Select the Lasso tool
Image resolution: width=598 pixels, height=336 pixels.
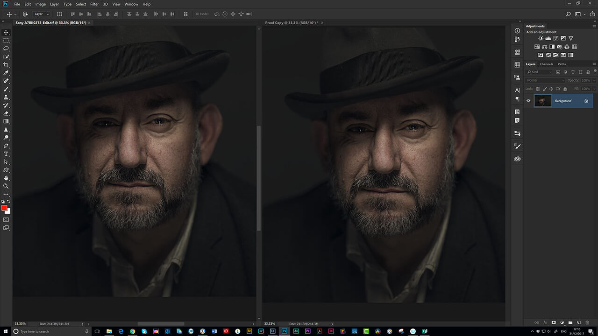(x=6, y=49)
